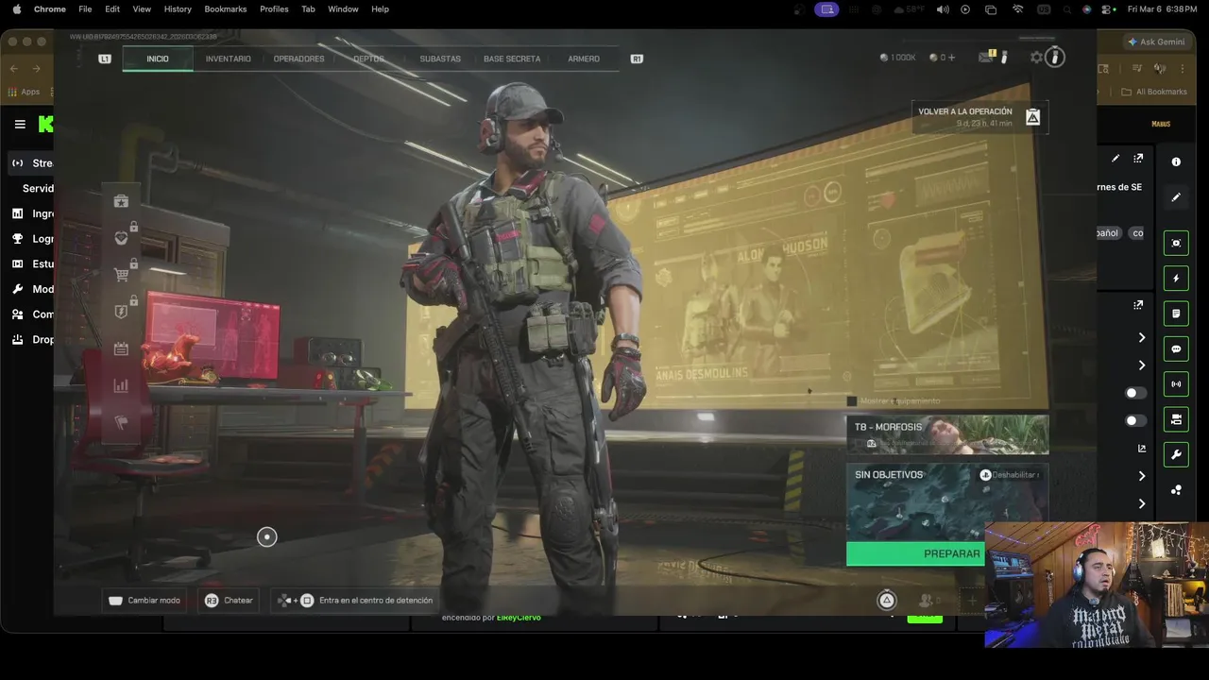Image resolution: width=1209 pixels, height=680 pixels.
Task: Click the green-bordered broadcast signal icon
Action: tap(1176, 384)
